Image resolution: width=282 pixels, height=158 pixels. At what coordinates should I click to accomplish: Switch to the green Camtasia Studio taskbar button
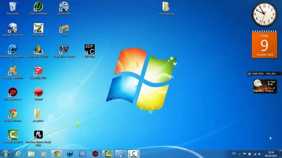point(108,154)
